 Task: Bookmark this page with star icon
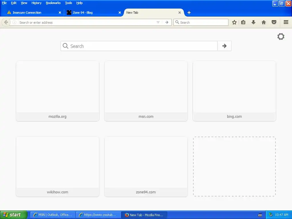pyautogui.click(x=234, y=22)
